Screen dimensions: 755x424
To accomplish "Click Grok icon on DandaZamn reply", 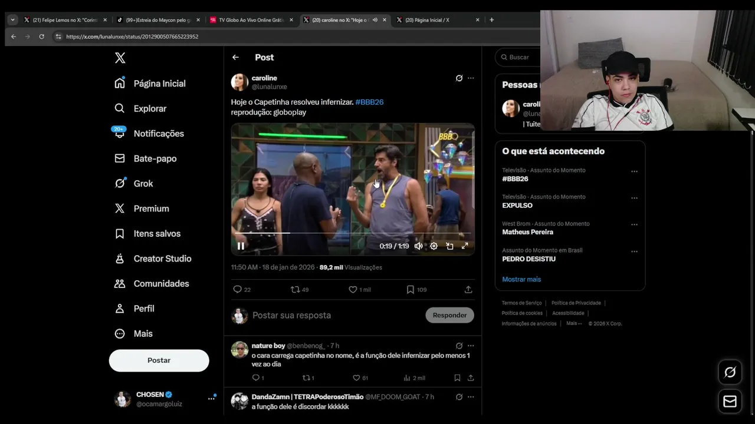I will [x=459, y=397].
